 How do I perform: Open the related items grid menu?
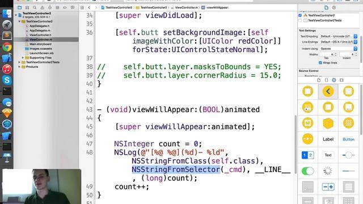82,7
